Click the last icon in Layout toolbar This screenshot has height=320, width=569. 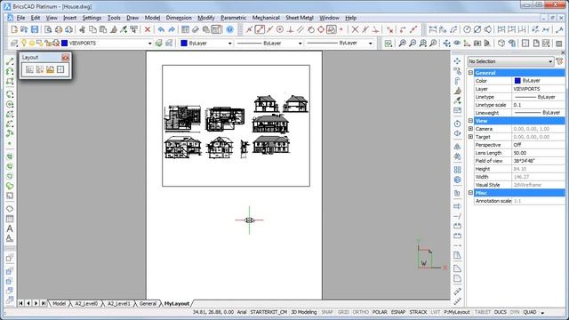click(60, 69)
